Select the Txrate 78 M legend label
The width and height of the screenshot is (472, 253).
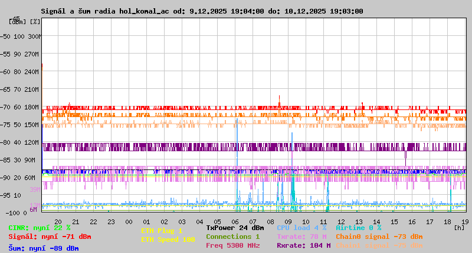pos(301,237)
